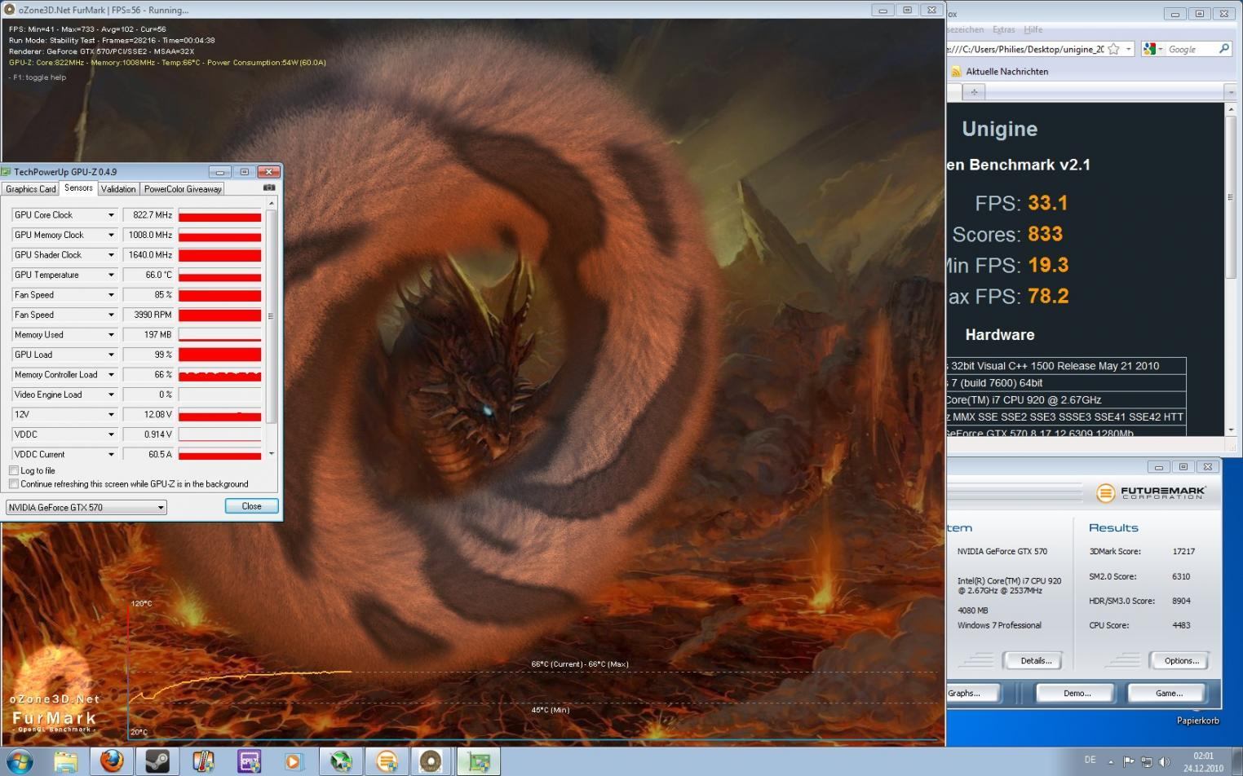
Task: Click the FurMark window title icon
Action: (x=9, y=10)
